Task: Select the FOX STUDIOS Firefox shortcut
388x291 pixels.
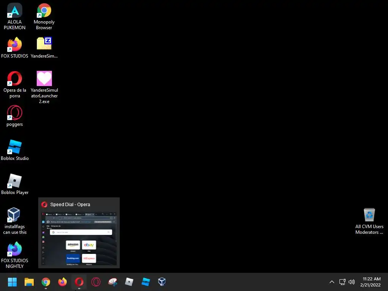Action: [x=15, y=47]
